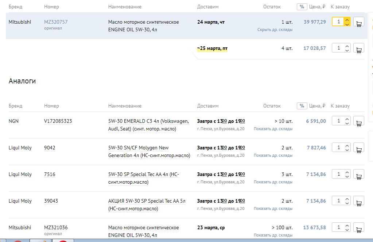Add the 17 028,57 warehouse offer to cart
Viewport: 373px width, 242px height.
(x=359, y=48)
